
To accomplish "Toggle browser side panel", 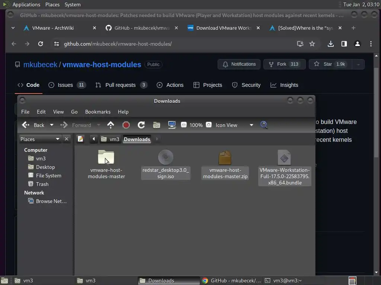I will click(344, 44).
